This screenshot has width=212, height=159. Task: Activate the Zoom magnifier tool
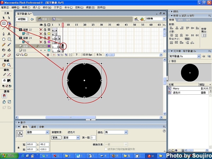[x=9, y=65]
